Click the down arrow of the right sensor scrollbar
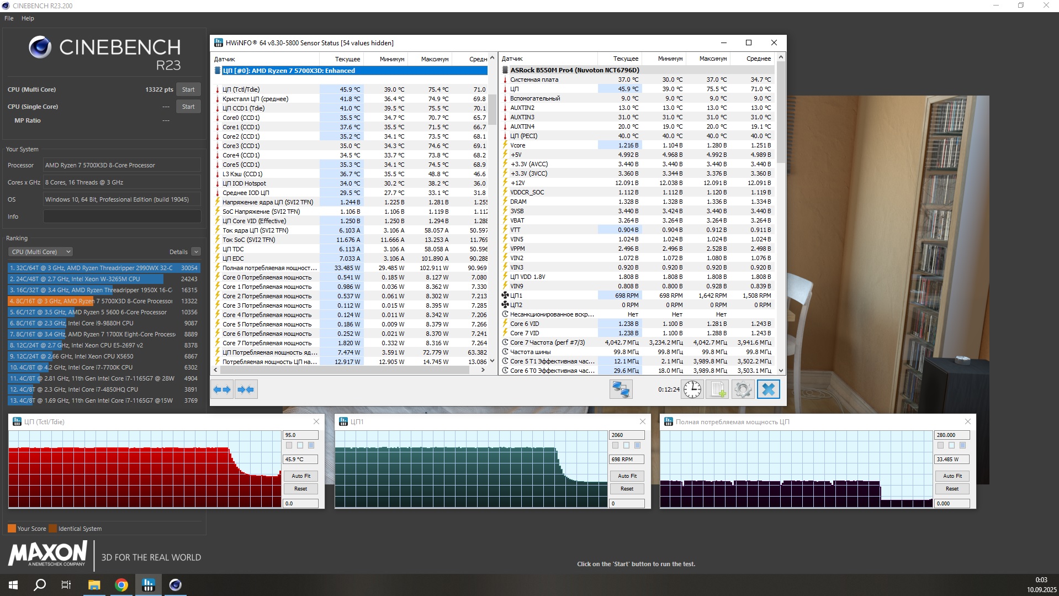Viewport: 1059px width, 596px height. click(781, 371)
